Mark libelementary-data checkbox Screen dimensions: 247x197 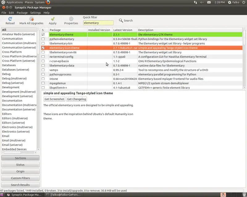click(43, 65)
